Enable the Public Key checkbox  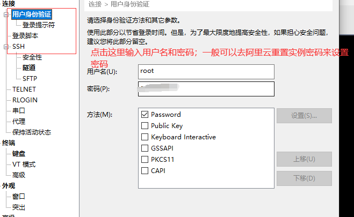[145, 125]
